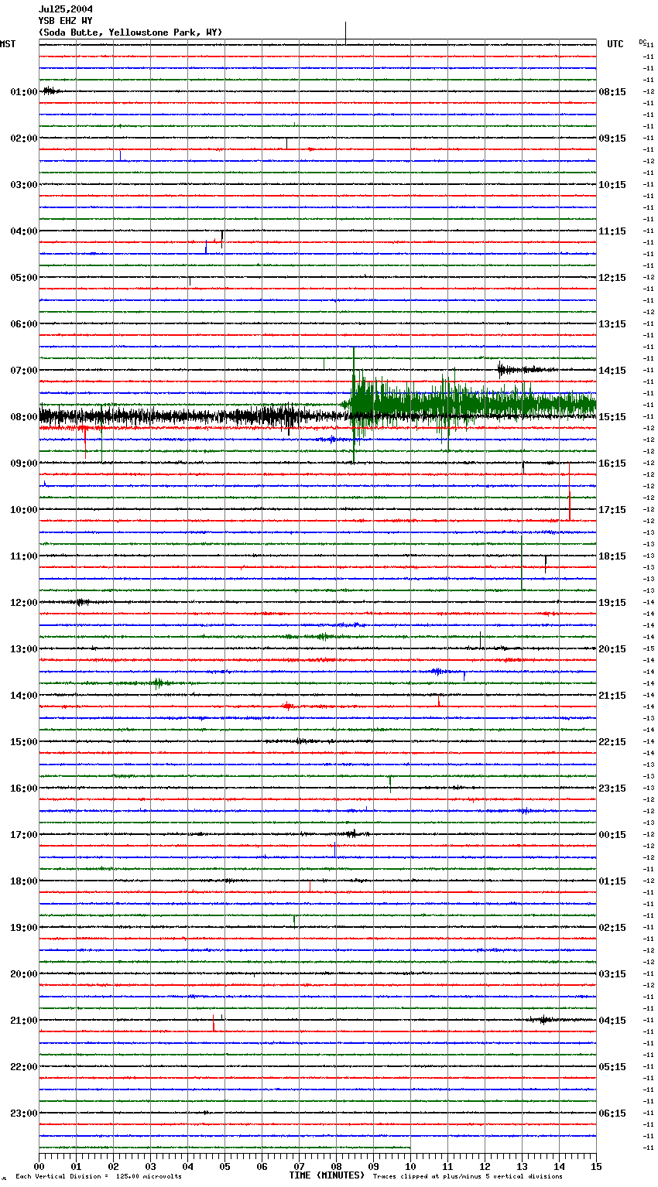The image size is (658, 1187).
Task: Select the 20:15 UTC time label
Action: click(x=612, y=649)
